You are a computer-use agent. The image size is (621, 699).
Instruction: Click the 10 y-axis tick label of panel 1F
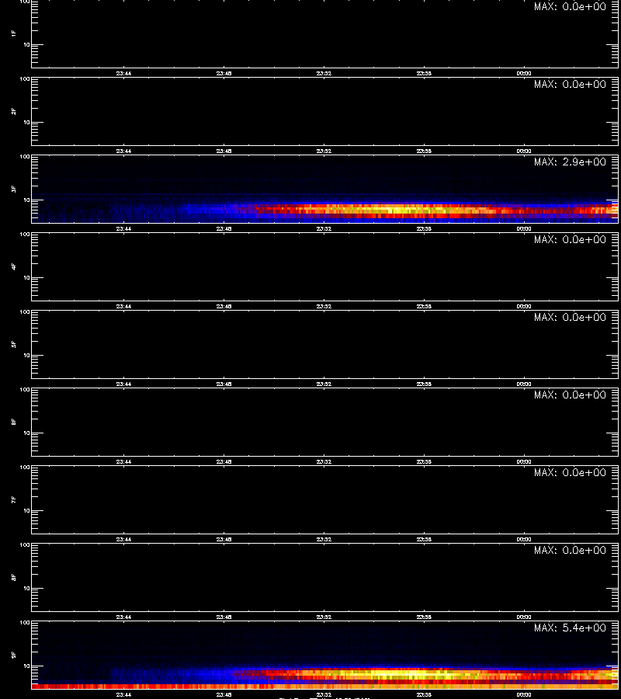26,44
